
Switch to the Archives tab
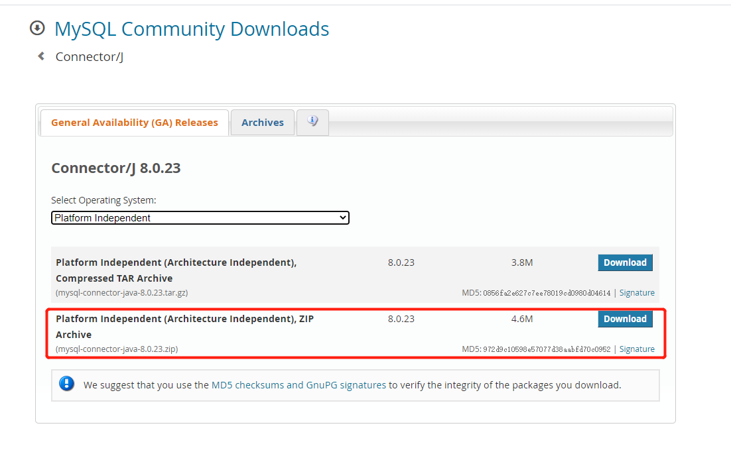[x=263, y=123]
